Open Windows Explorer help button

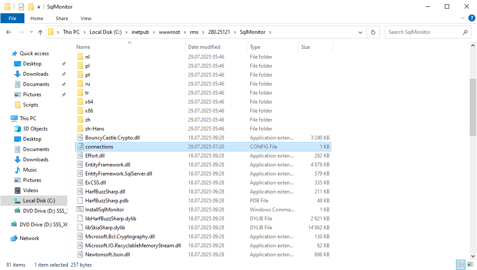[472, 18]
